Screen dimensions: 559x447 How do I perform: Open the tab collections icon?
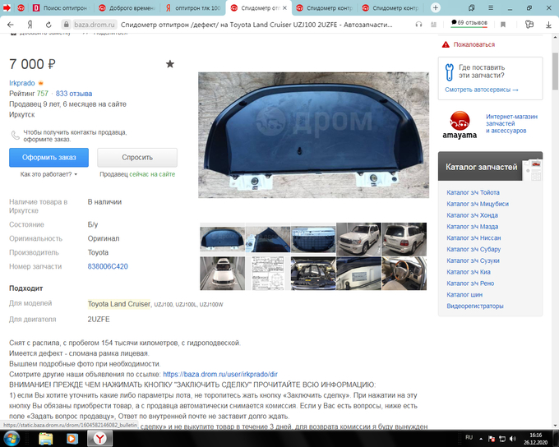(x=472, y=8)
